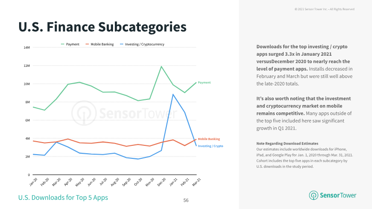Toggle Investing / Cryptocurrency legend entry
372x209 pixels.
pos(142,44)
